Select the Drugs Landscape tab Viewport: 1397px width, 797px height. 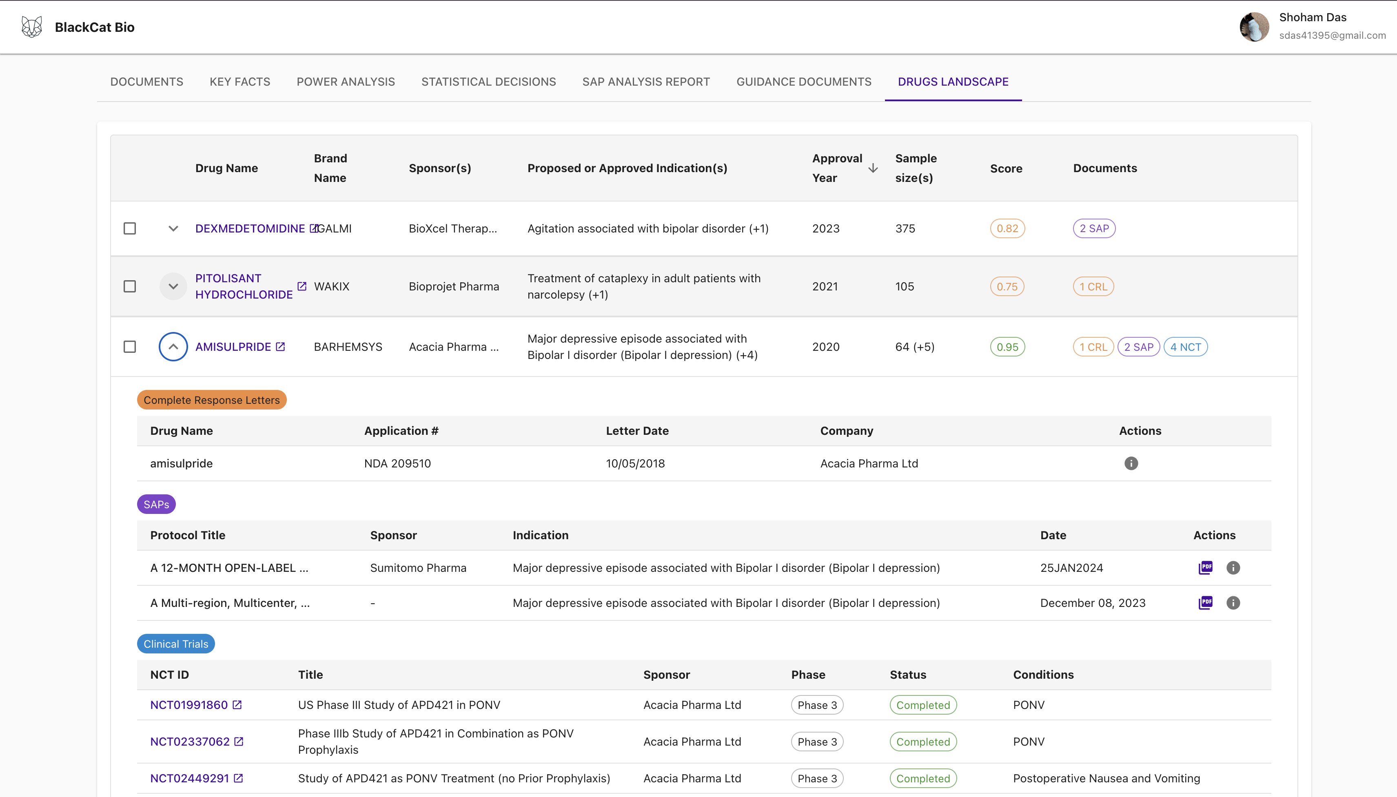[953, 82]
